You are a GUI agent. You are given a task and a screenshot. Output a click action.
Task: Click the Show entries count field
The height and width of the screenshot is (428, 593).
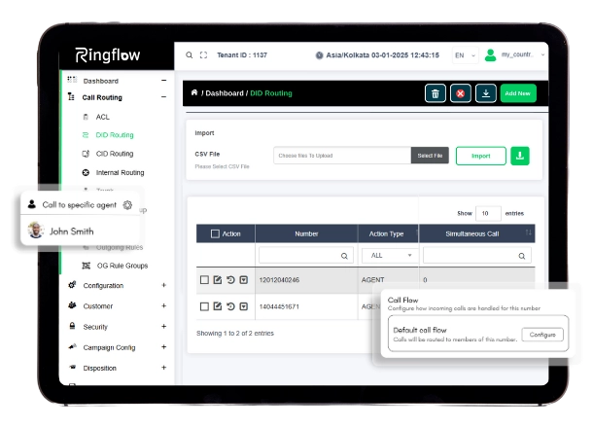(488, 213)
